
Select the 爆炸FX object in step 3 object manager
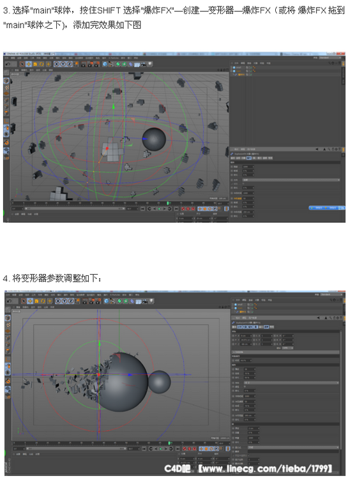point(241,75)
